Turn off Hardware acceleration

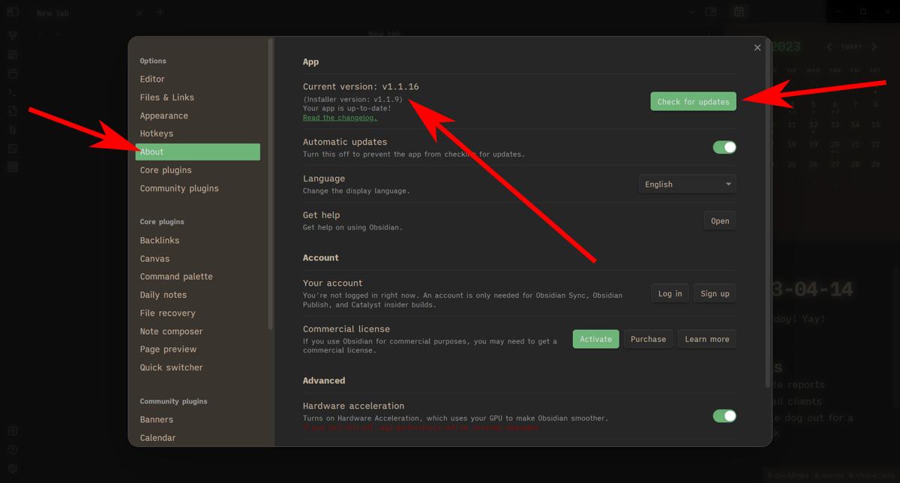724,415
